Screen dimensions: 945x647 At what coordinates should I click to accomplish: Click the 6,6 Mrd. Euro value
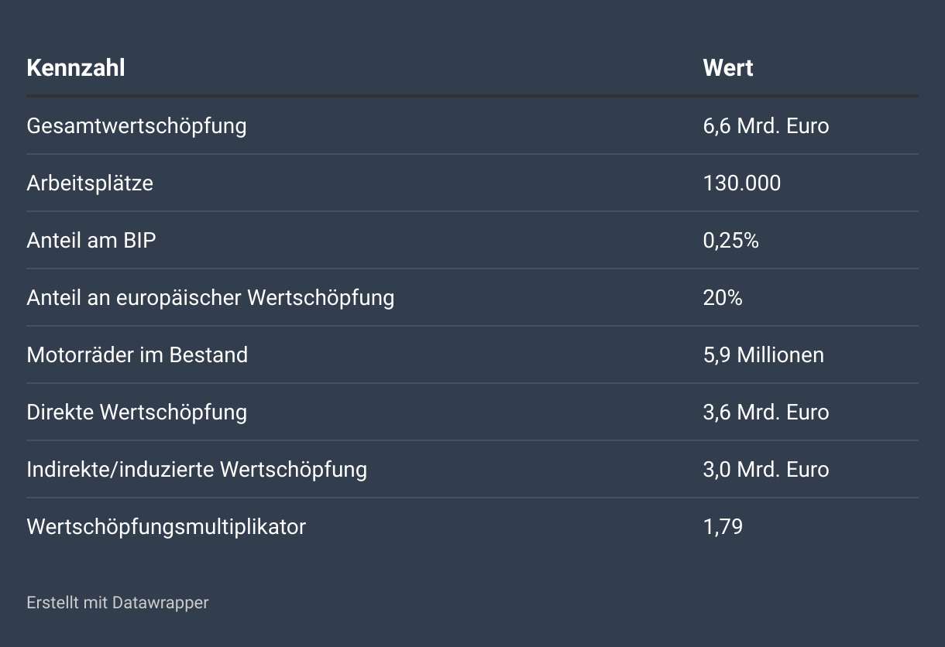click(x=765, y=125)
